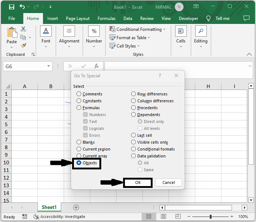The image size is (256, 222).
Task: Click column H header
Action: click(208, 86)
